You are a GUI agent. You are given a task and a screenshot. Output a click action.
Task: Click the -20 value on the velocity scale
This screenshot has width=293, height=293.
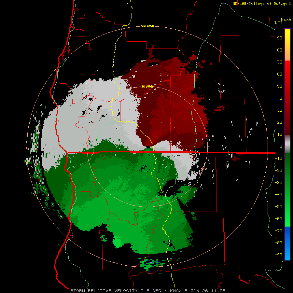click(278, 171)
